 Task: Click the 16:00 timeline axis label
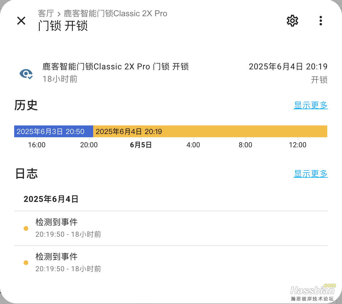coord(37,145)
